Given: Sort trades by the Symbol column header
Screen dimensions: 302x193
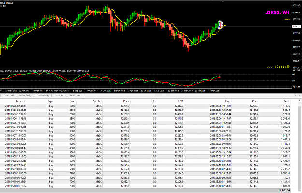Looking at the screenshot, I should (x=97, y=101).
